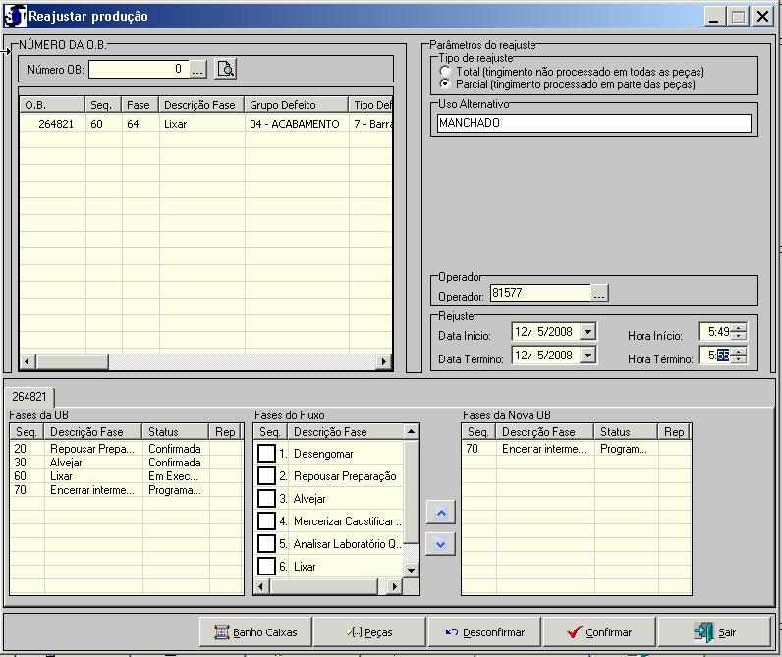Expand the Data Início date dropdown
The image size is (782, 657).
coord(587,332)
